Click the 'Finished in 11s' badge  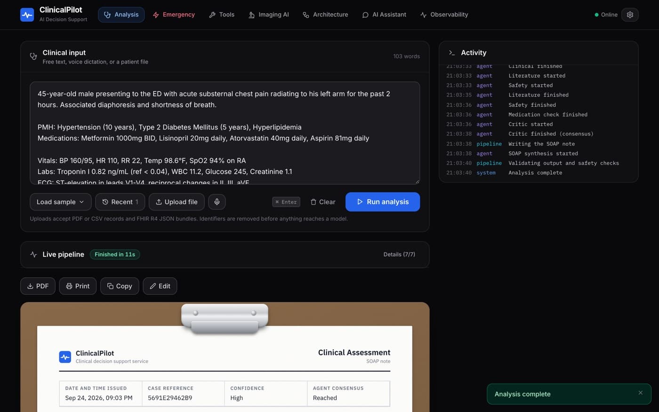tap(115, 254)
